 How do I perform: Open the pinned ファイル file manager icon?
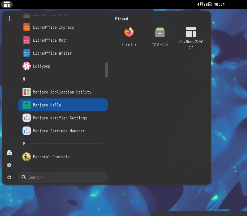coord(160,32)
